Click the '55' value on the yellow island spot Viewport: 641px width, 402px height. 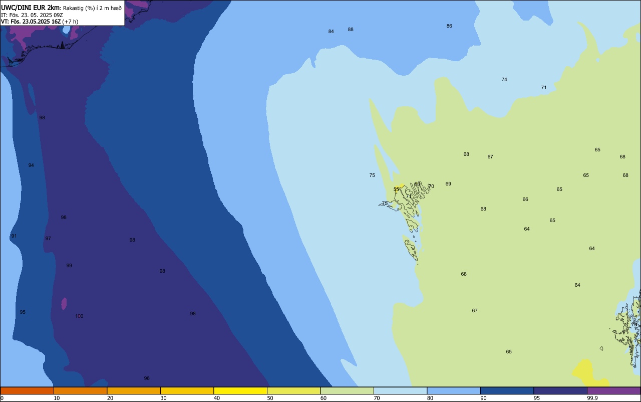[397, 189]
